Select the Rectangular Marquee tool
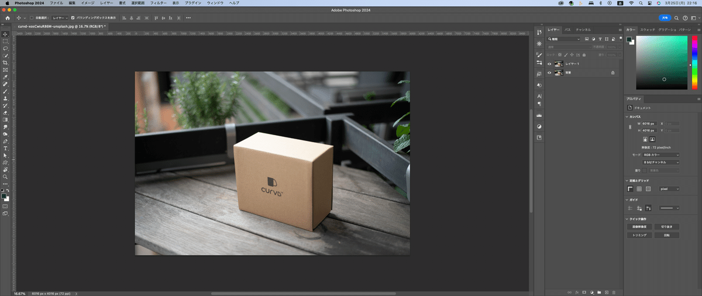702x296 pixels. click(x=5, y=41)
